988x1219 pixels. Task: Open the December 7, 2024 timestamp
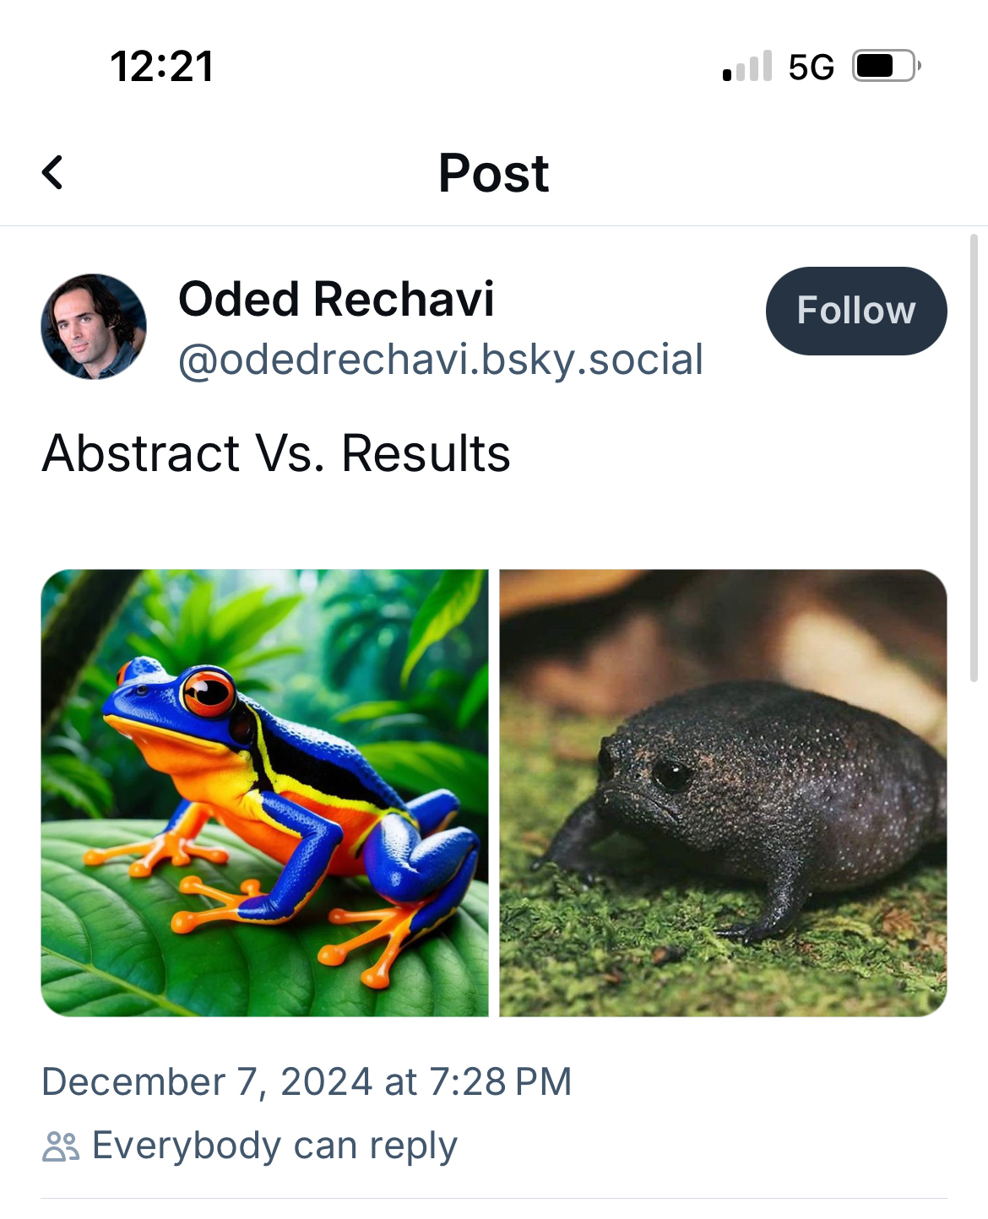[x=307, y=1082]
